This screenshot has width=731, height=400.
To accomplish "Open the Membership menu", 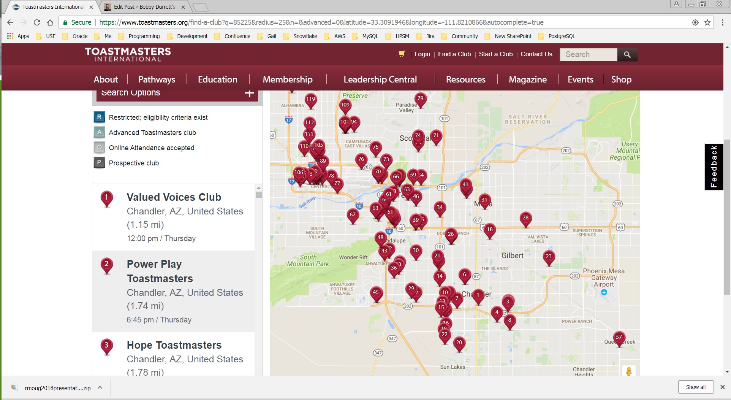I will (288, 79).
